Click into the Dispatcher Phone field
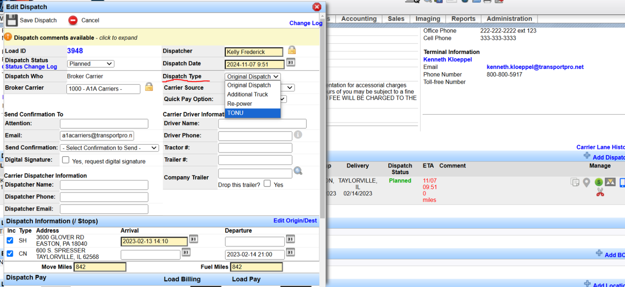The height and width of the screenshot is (287, 625). pos(104,197)
